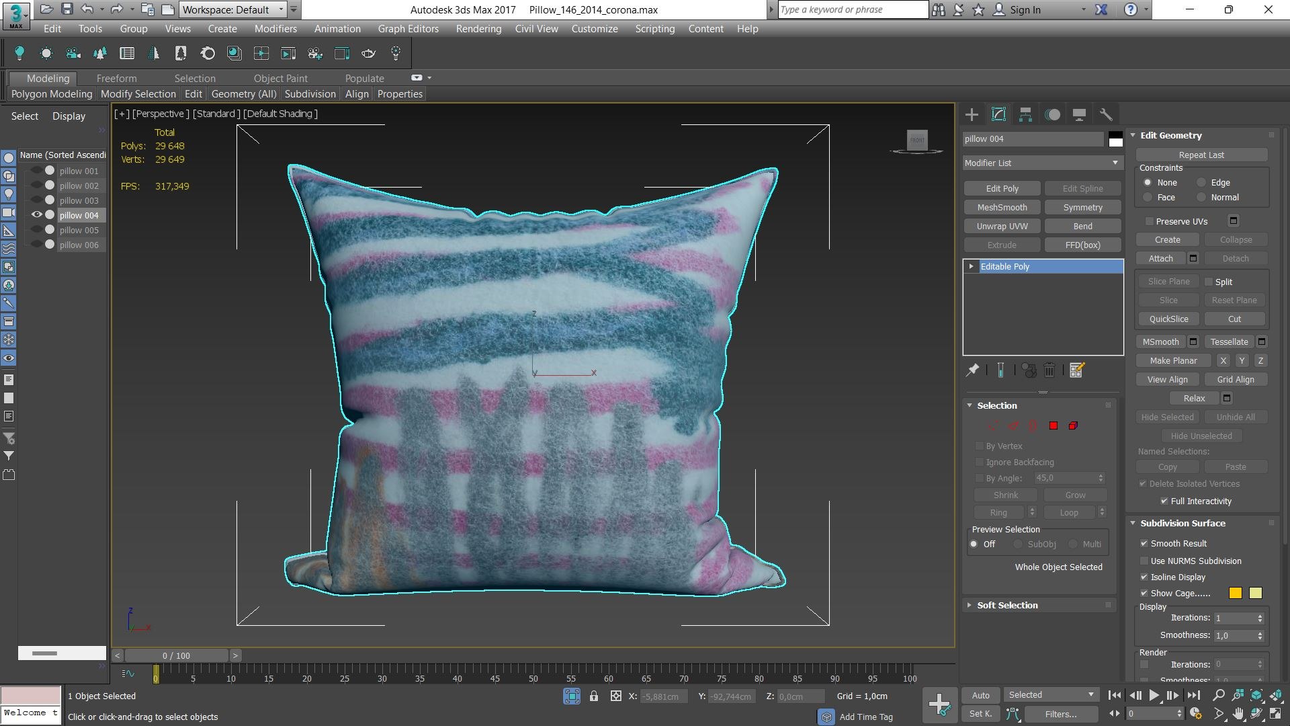Click the Undo arrow in title bar
This screenshot has width=1290, height=726.
point(87,9)
